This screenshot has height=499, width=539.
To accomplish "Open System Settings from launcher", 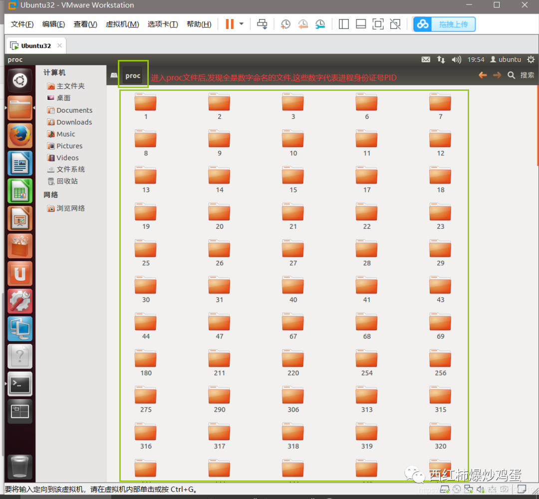I will click(20, 301).
